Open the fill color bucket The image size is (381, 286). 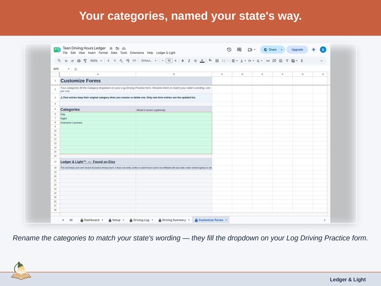210,60
